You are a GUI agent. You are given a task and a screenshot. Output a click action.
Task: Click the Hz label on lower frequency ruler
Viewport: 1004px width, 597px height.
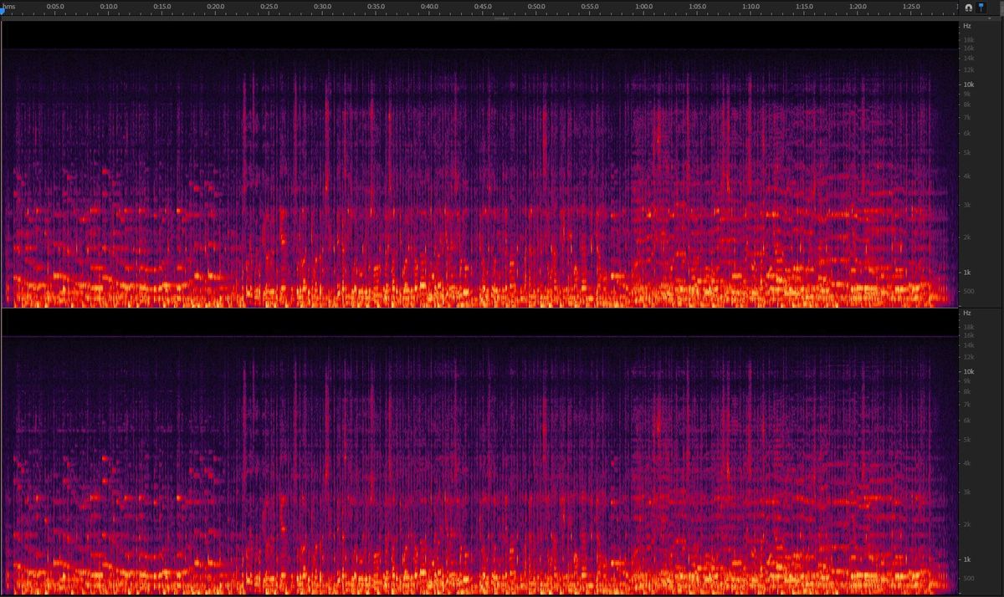pos(966,313)
